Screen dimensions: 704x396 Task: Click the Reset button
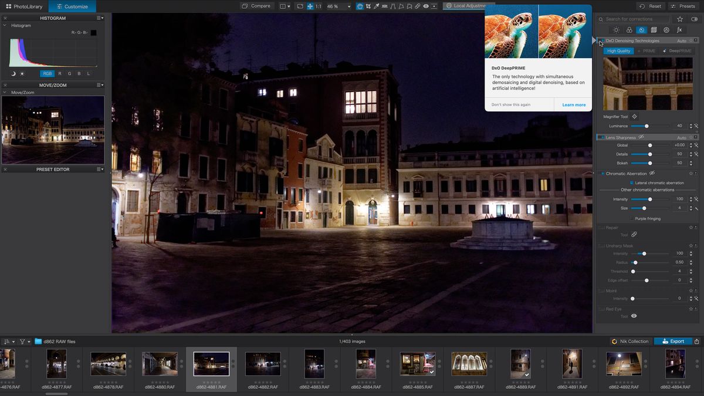coord(650,6)
